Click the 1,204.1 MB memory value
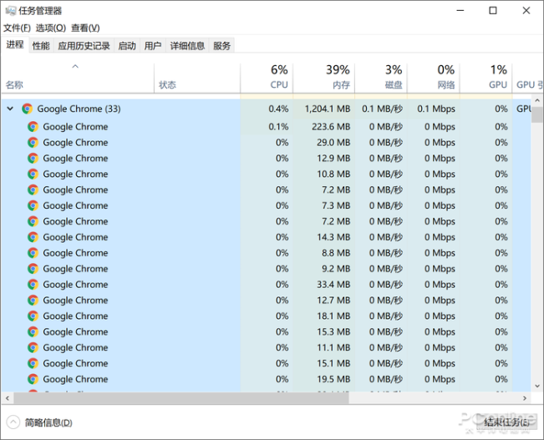Viewport: 544px width, 440px height. (x=328, y=109)
